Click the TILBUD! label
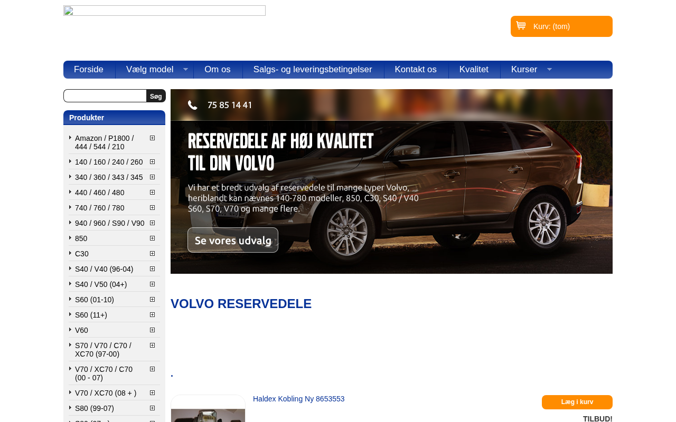The height and width of the screenshot is (422, 676). tap(598, 418)
